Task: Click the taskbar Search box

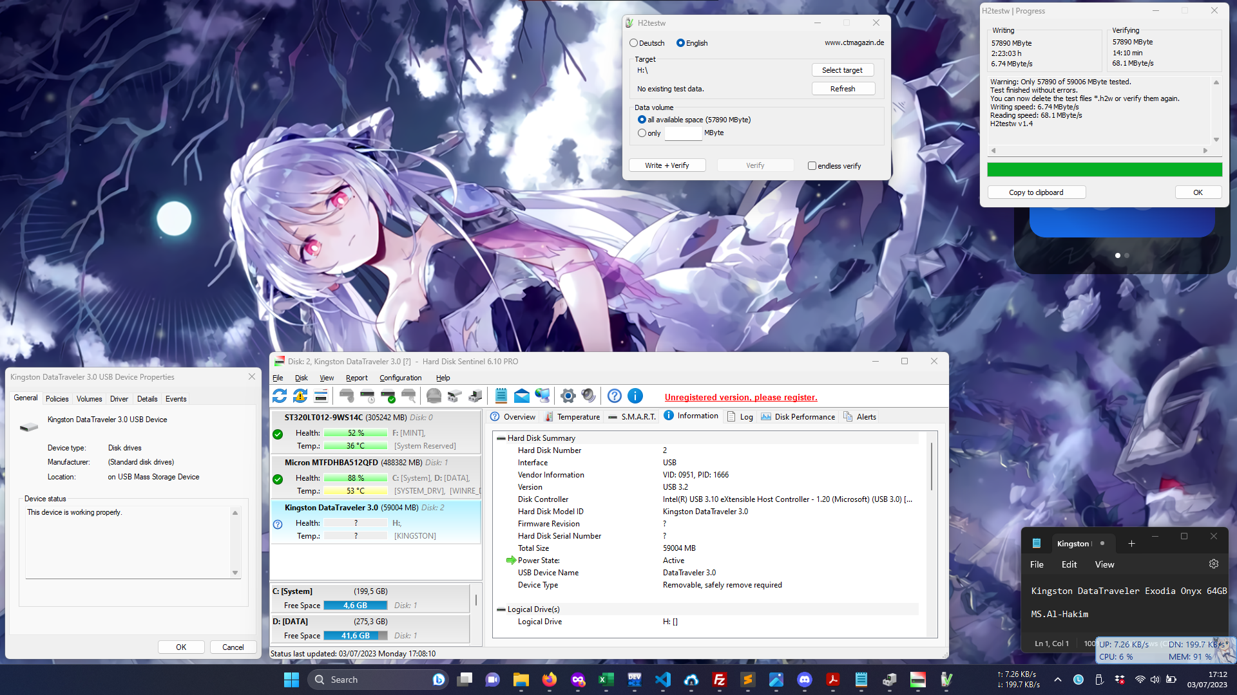Action: (x=378, y=680)
